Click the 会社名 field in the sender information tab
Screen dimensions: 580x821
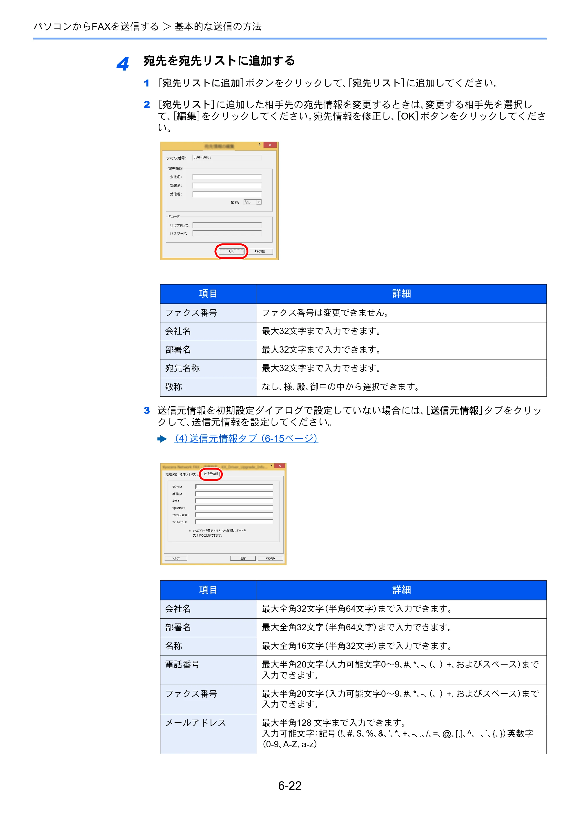coord(234,487)
